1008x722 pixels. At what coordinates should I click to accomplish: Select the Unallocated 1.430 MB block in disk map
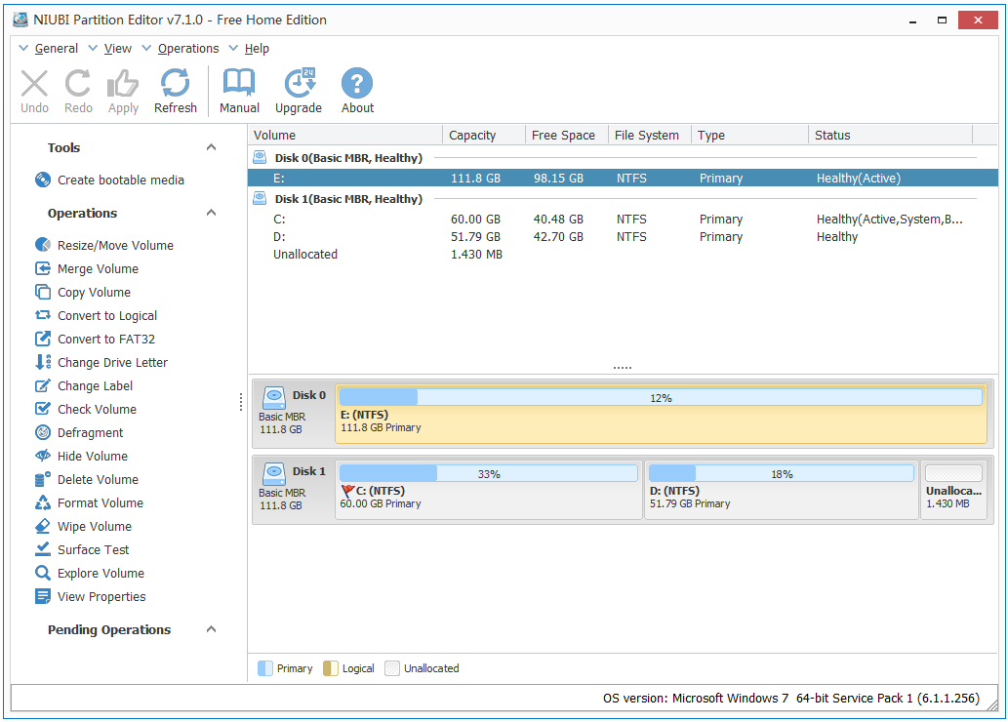coord(954,489)
